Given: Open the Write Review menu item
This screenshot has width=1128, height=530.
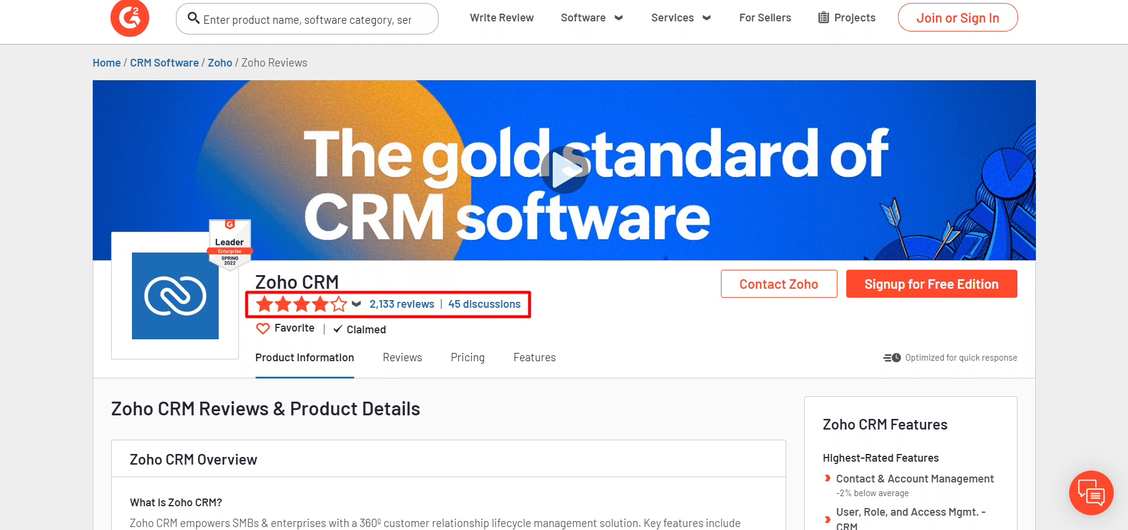Looking at the screenshot, I should coord(502,18).
